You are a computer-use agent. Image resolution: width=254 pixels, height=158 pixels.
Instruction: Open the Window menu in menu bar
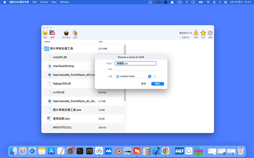coord(64,2)
